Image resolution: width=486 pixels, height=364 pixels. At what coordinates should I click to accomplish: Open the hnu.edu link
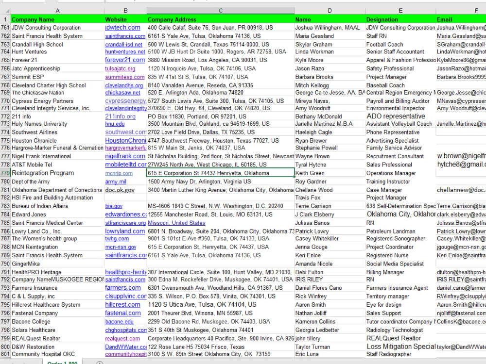tap(115, 124)
